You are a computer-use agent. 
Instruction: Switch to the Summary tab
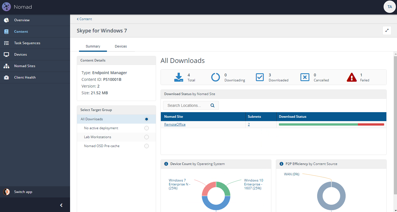tap(93, 46)
